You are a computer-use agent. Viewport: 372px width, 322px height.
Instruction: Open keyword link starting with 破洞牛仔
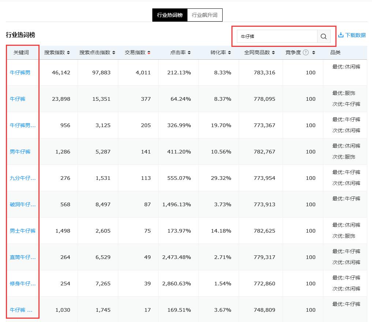pos(23,204)
